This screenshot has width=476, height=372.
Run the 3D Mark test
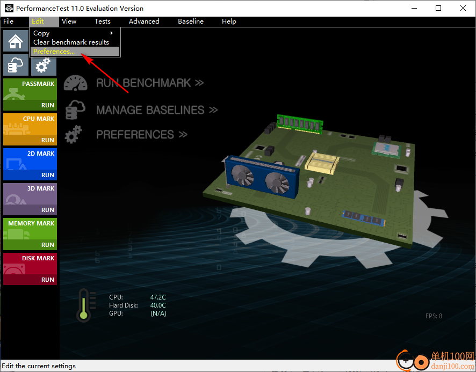coord(30,210)
